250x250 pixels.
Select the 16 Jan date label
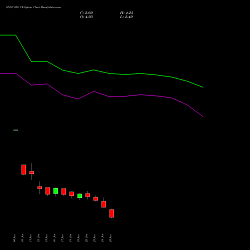click(x=54, y=238)
